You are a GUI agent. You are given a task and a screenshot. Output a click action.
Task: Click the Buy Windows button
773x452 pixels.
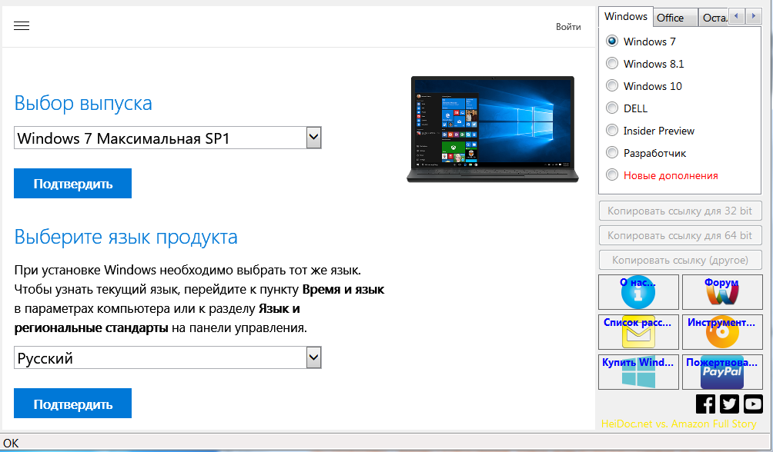coord(638,372)
